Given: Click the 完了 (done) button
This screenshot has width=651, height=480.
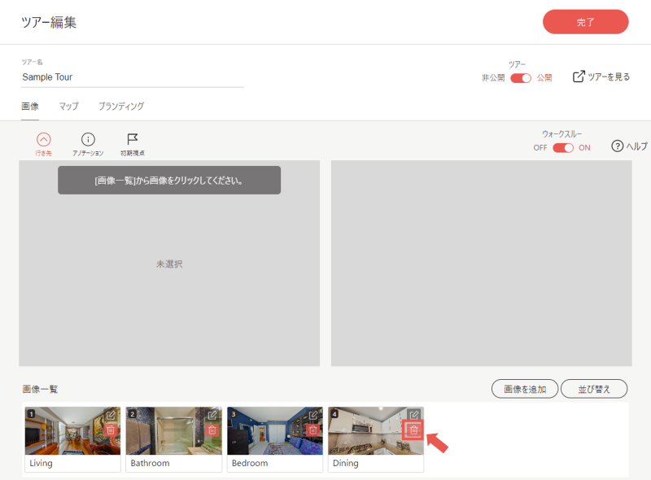Looking at the screenshot, I should (x=585, y=21).
